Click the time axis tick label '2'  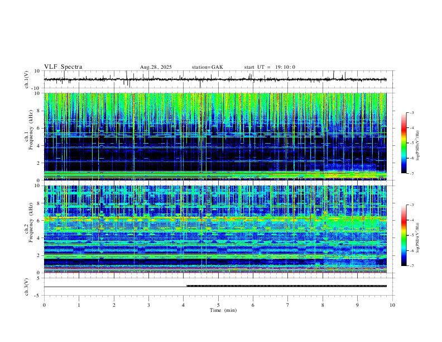pos(114,305)
